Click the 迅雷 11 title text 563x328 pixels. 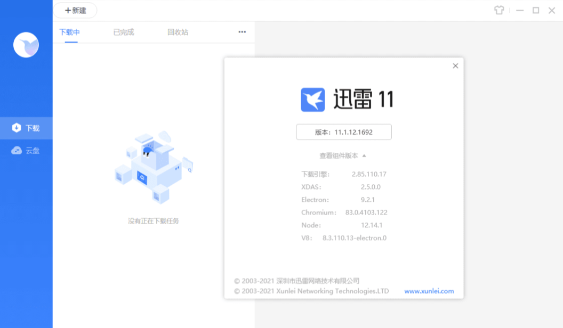tap(364, 99)
